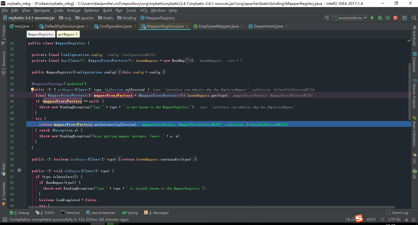This screenshot has width=418, height=225.
Task: Run the test.testdemo configuration
Action: (x=372, y=18)
